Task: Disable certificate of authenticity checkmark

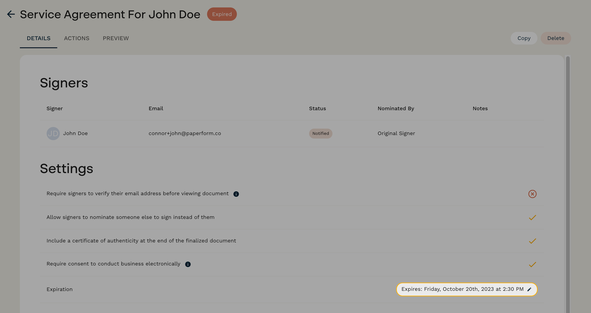Action: point(532,241)
